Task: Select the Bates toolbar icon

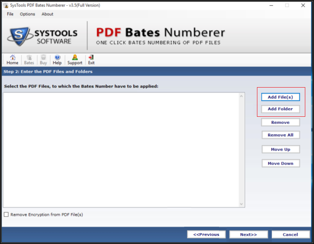Action: tap(29, 60)
